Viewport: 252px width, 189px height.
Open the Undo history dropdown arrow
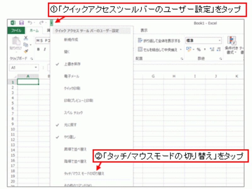(34, 23)
